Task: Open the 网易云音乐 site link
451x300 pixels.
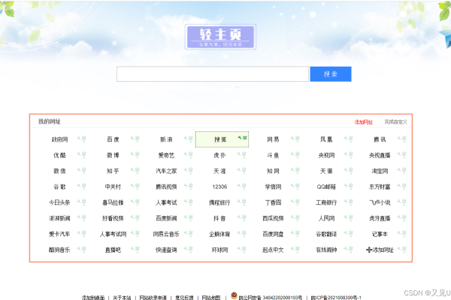Action: [x=166, y=234]
